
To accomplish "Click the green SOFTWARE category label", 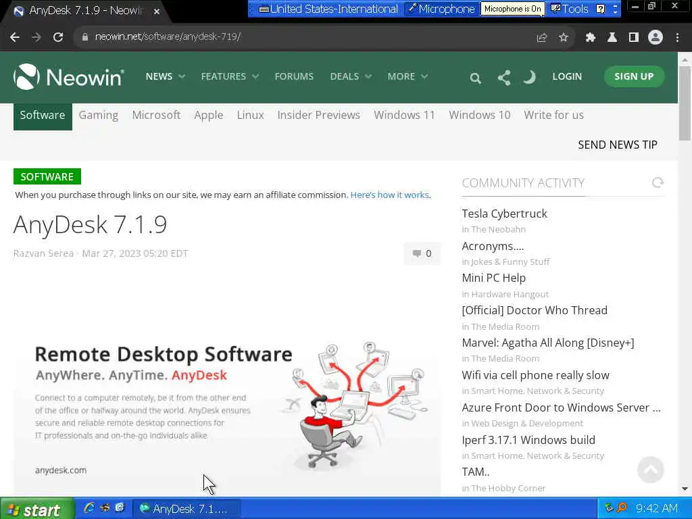I will [47, 176].
